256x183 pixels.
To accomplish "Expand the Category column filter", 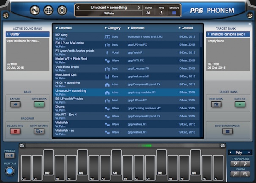I will 112,28.
